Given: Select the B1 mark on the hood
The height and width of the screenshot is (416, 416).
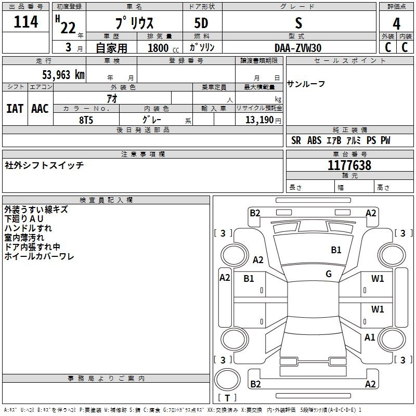Looking at the screenshot, I should (x=336, y=250).
